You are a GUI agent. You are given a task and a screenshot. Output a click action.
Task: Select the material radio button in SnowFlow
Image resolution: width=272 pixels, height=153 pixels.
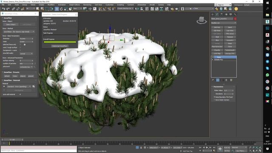pyautogui.click(x=4, y=86)
